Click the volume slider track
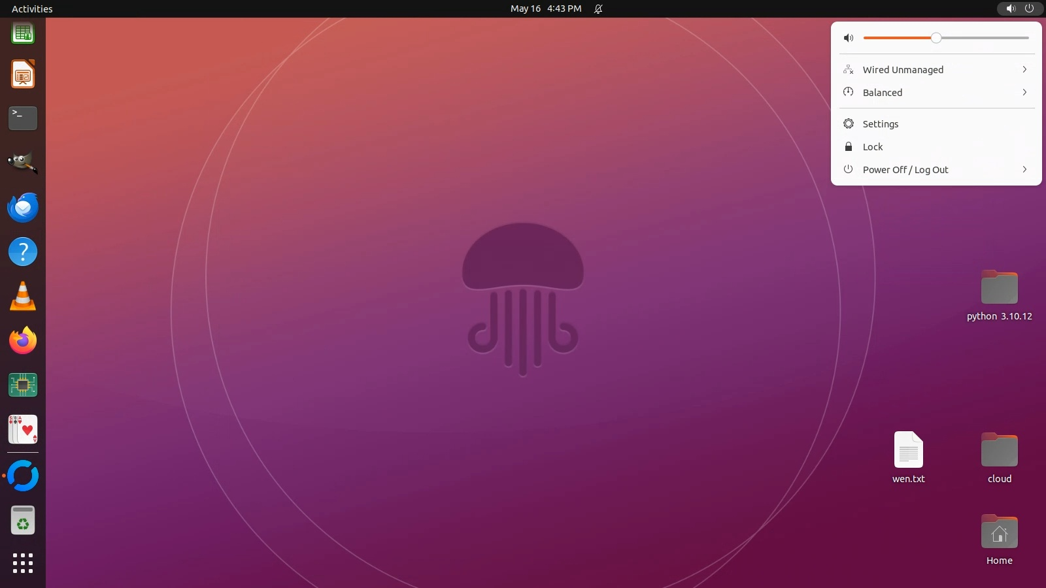Screen dimensions: 1046x588 click(x=981, y=38)
